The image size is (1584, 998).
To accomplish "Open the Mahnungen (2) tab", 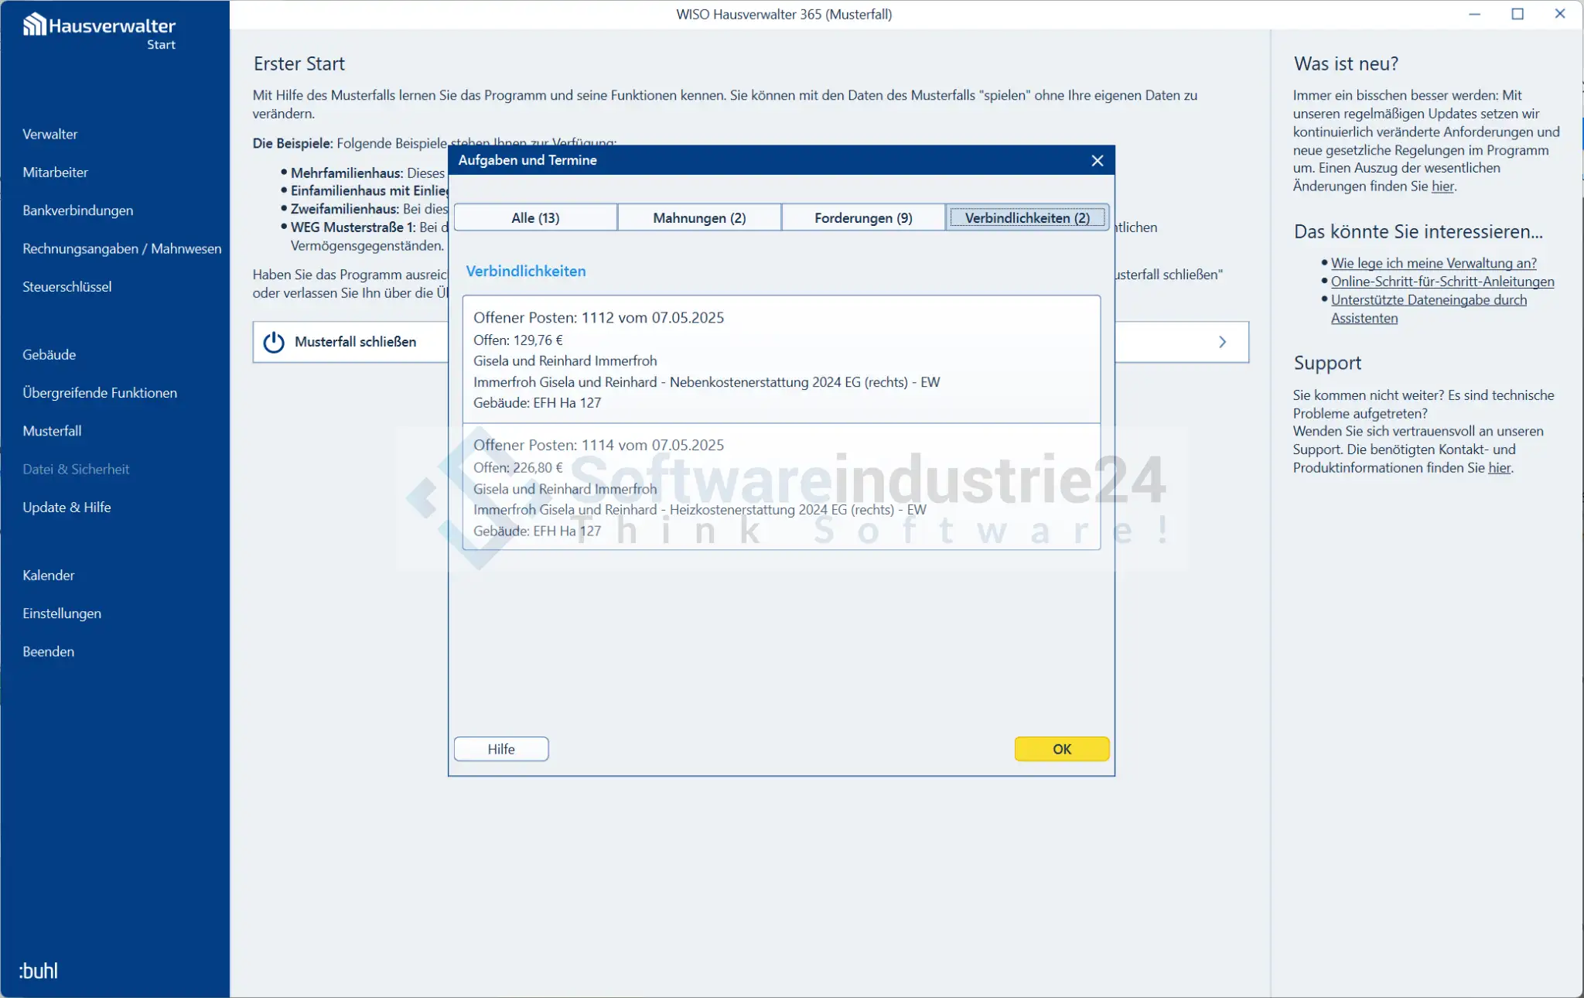I will point(699,217).
